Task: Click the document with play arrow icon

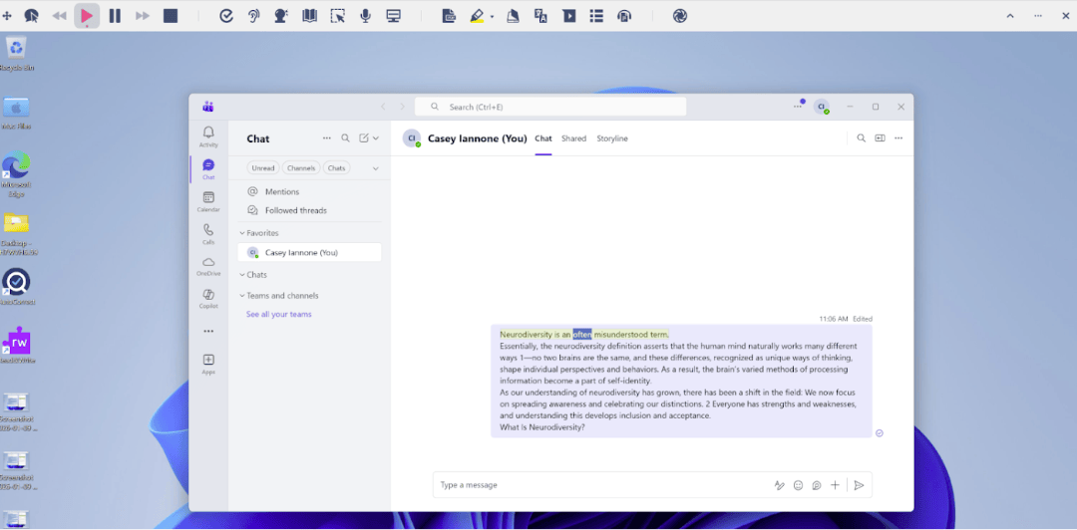Action: click(x=568, y=16)
